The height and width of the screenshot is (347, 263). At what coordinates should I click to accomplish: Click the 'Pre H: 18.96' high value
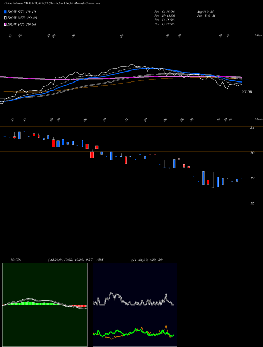pyautogui.click(x=165, y=16)
